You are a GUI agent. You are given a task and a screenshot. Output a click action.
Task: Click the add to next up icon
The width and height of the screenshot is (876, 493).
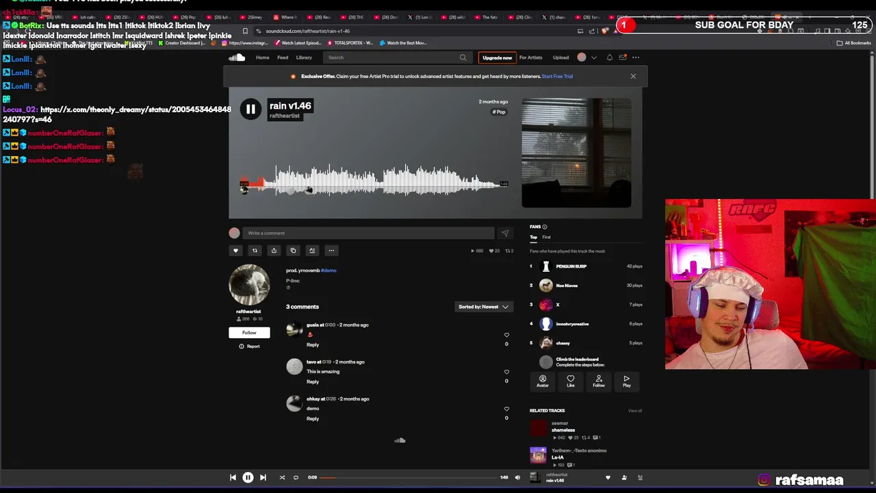[x=312, y=251]
